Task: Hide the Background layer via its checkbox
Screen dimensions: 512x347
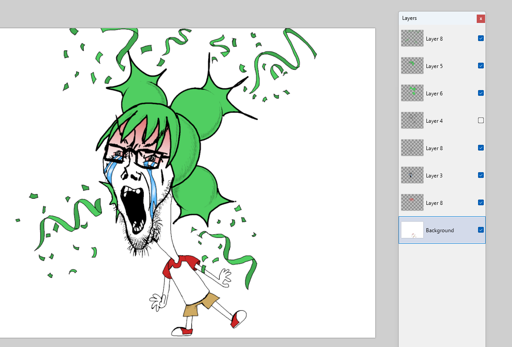Action: [x=481, y=230]
